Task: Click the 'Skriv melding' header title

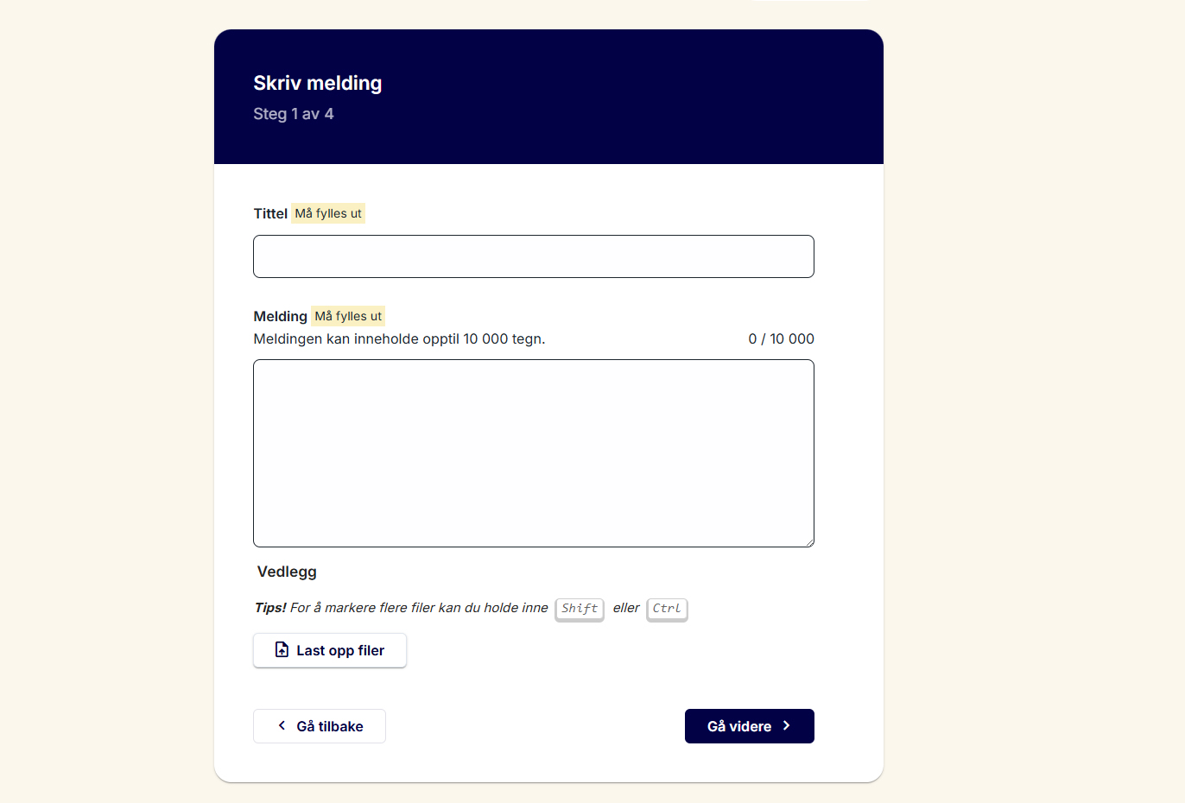Action: pyautogui.click(x=318, y=83)
